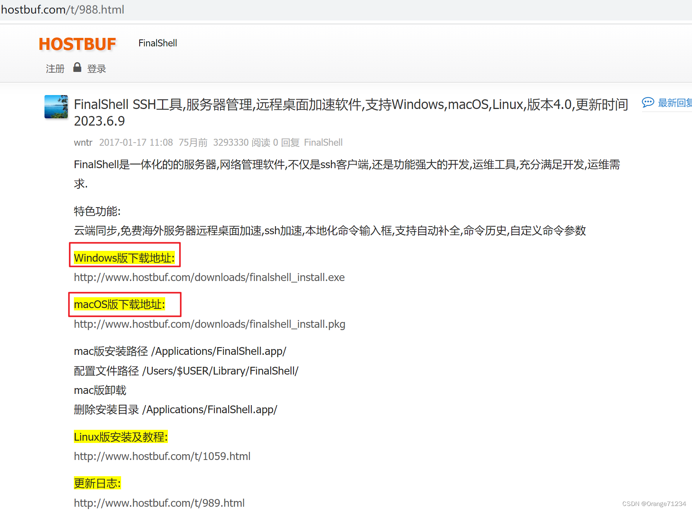
Task: Click the 删除安装目录 /Applications/FinalShell.app/ line
Action: click(x=176, y=410)
